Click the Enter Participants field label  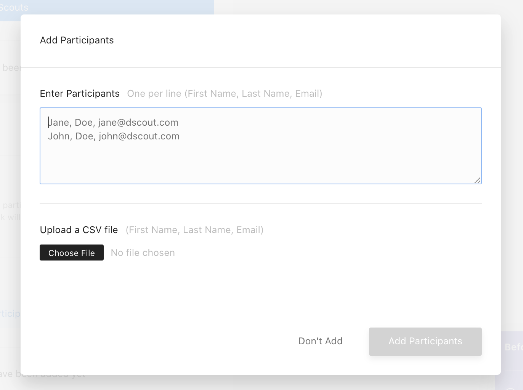click(80, 94)
